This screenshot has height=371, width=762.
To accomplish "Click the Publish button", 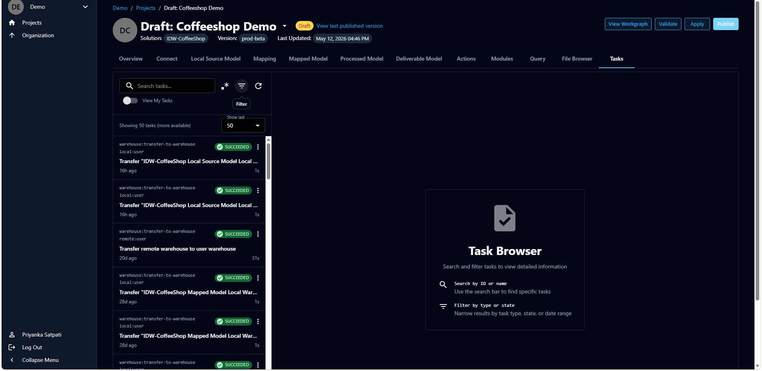I will (x=725, y=24).
